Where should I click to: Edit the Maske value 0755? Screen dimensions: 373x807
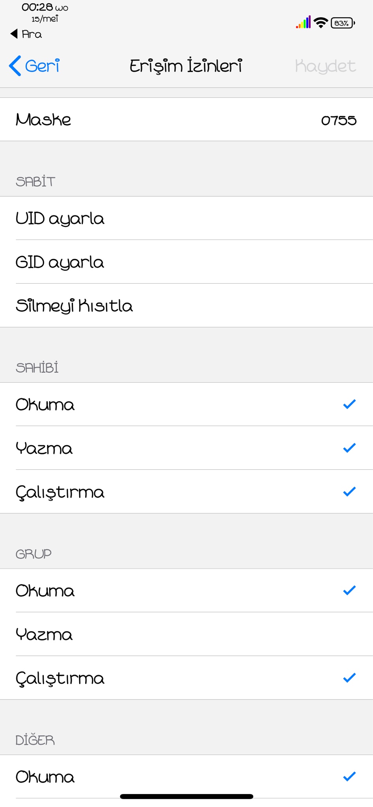point(338,120)
